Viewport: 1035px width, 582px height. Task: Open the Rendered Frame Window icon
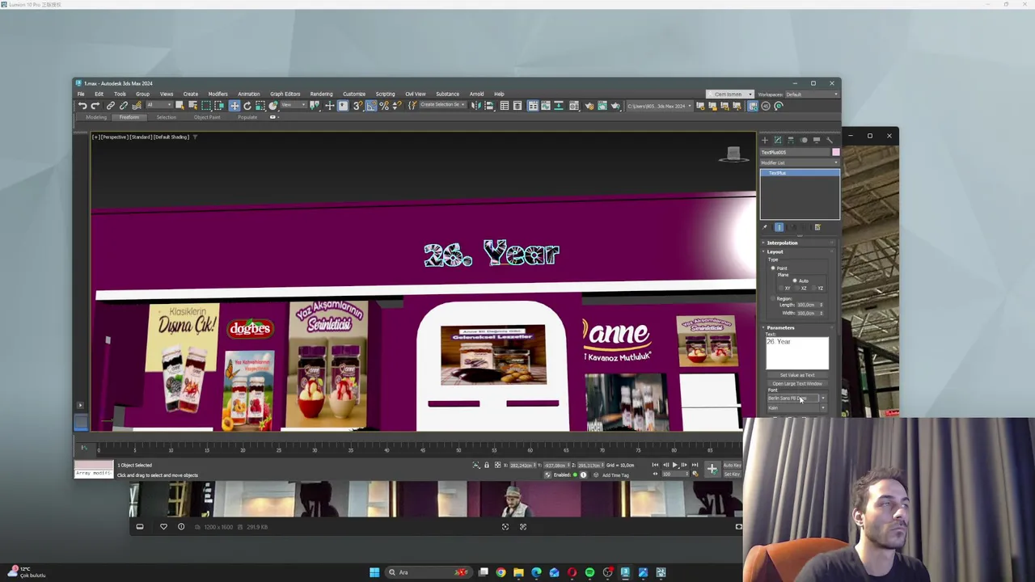tap(602, 106)
